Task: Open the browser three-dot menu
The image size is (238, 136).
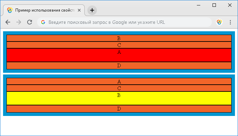Action: [x=230, y=22]
